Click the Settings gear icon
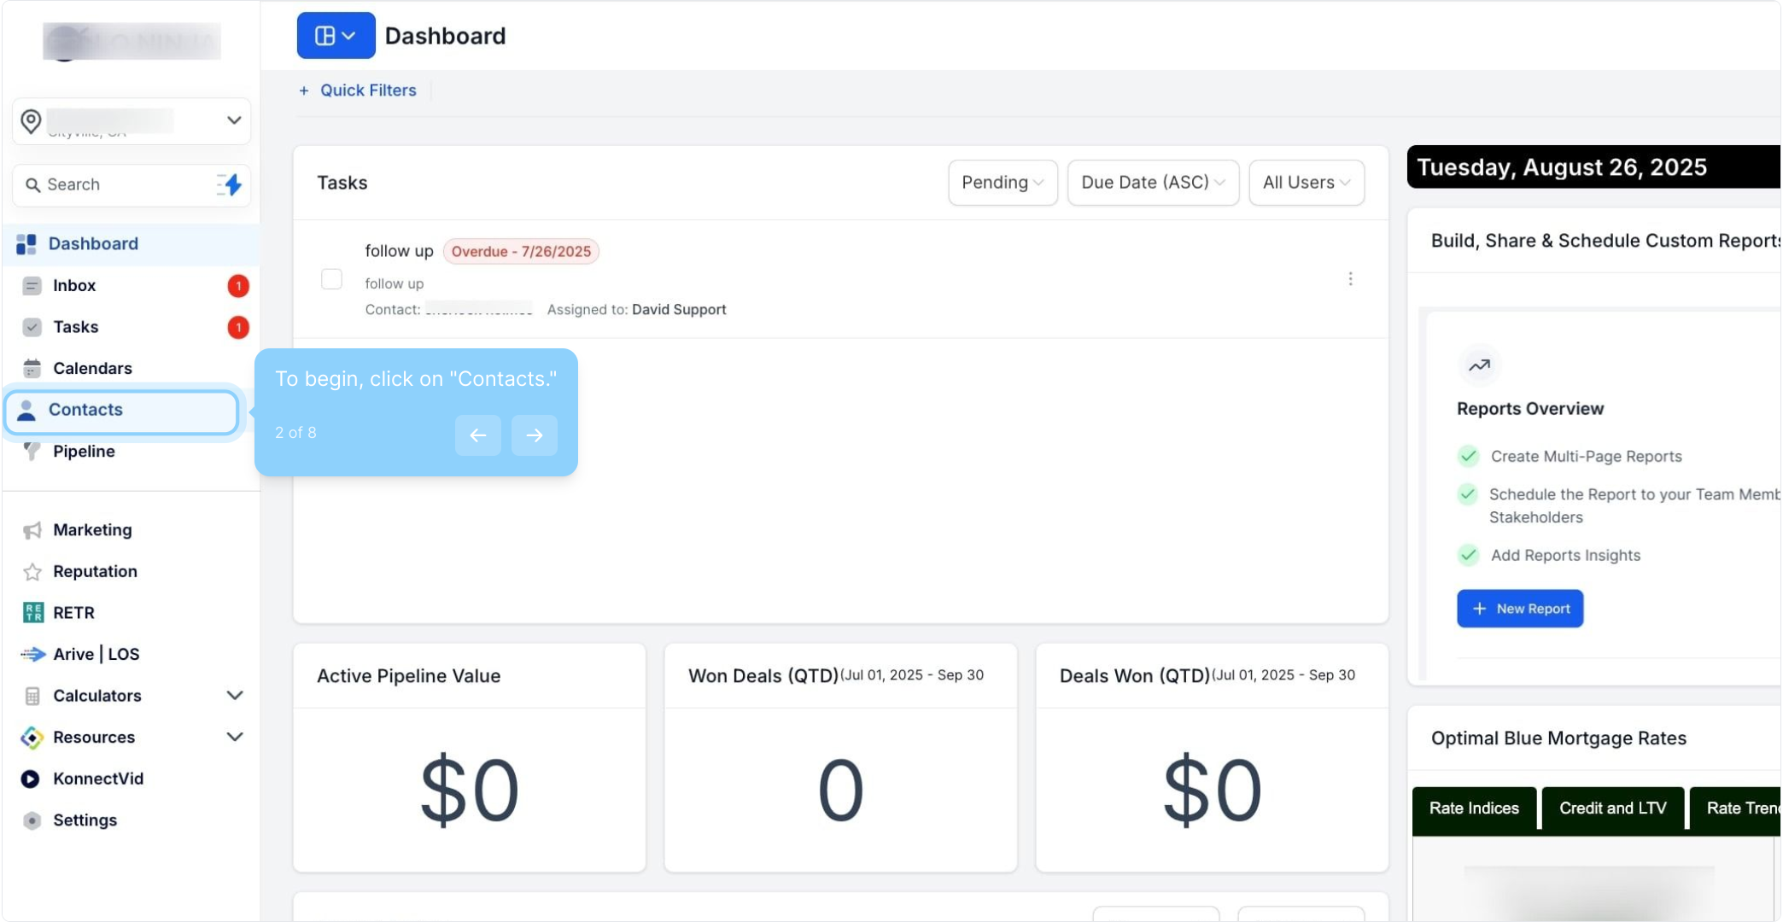The height and width of the screenshot is (922, 1783). [32, 820]
